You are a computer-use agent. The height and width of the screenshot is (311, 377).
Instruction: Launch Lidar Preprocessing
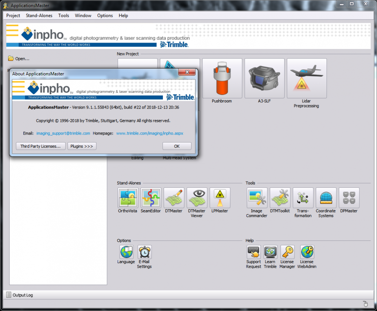click(x=307, y=78)
